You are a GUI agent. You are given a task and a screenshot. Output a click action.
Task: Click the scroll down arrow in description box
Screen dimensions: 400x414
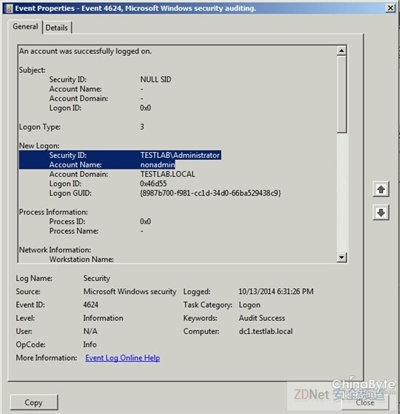tap(342, 257)
